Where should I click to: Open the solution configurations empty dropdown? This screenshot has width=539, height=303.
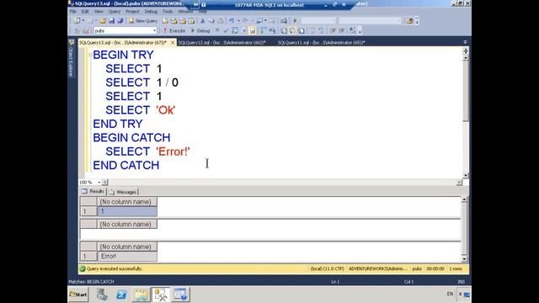click(x=318, y=21)
